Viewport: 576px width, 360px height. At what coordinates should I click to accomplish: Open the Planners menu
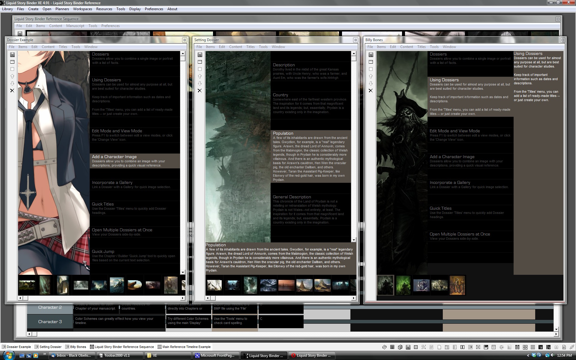62,9
